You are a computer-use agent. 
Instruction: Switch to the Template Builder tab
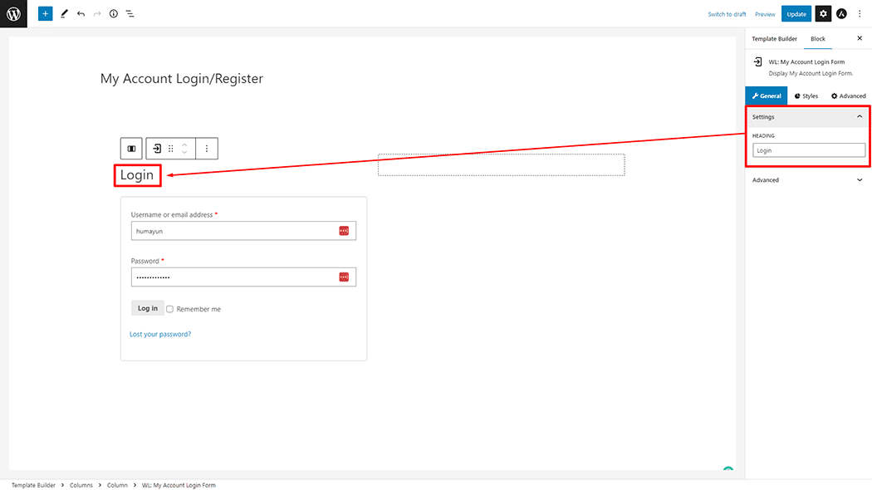click(x=774, y=38)
